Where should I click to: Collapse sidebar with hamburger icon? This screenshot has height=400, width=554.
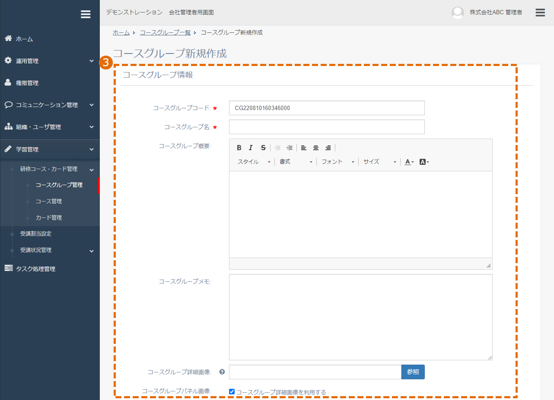(86, 14)
